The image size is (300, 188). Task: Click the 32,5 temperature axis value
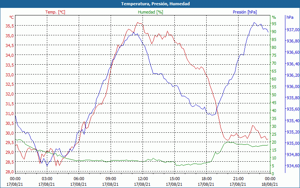tap(9, 84)
